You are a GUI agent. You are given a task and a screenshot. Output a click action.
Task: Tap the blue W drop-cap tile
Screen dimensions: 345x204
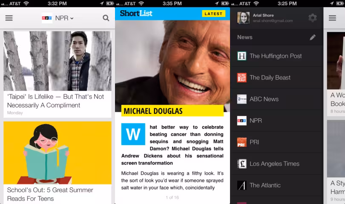coord(133,134)
